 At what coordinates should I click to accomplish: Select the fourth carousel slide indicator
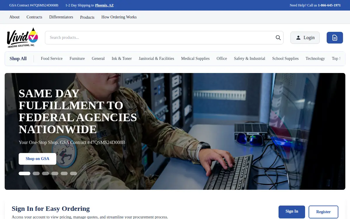click(55, 173)
